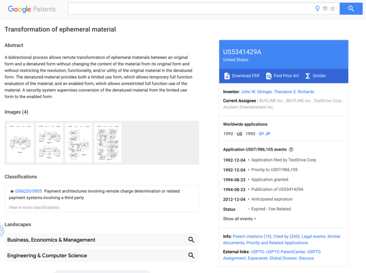Click the BUYLINE Inc assignee text
The image size is (366, 273).
271,101
